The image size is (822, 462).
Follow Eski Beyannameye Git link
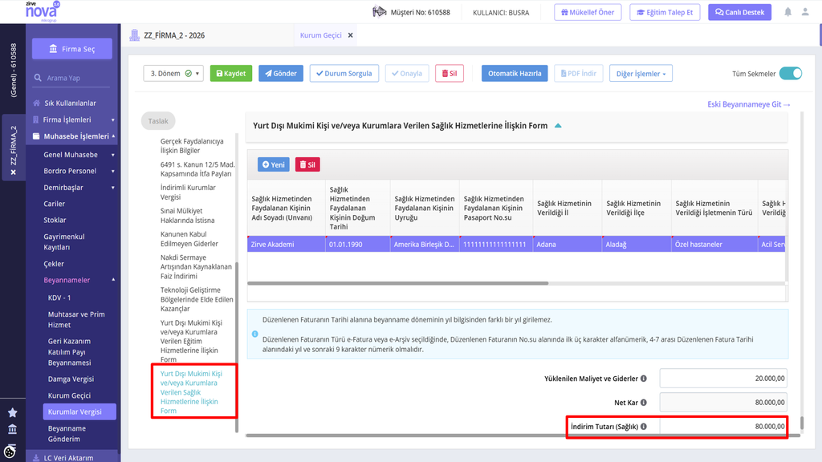click(x=749, y=104)
